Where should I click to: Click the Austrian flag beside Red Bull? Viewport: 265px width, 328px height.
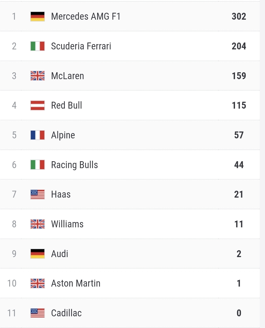coord(37,105)
